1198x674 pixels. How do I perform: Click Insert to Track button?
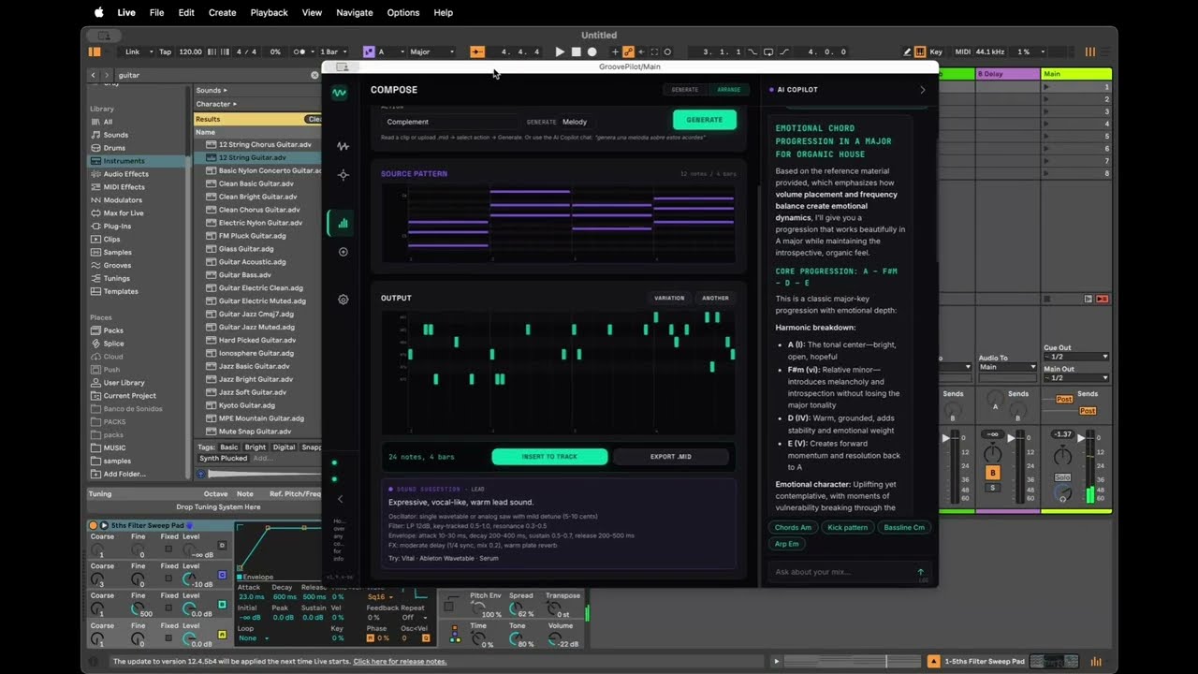pos(549,457)
